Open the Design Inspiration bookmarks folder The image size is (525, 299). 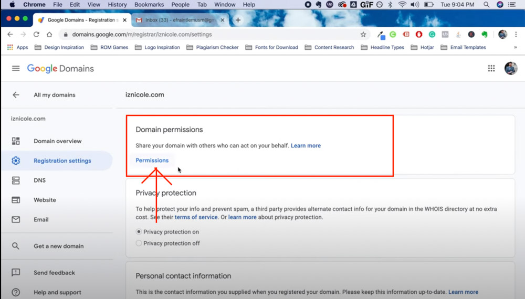tap(59, 48)
